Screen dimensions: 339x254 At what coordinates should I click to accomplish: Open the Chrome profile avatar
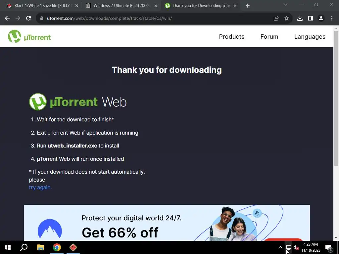pos(321,19)
